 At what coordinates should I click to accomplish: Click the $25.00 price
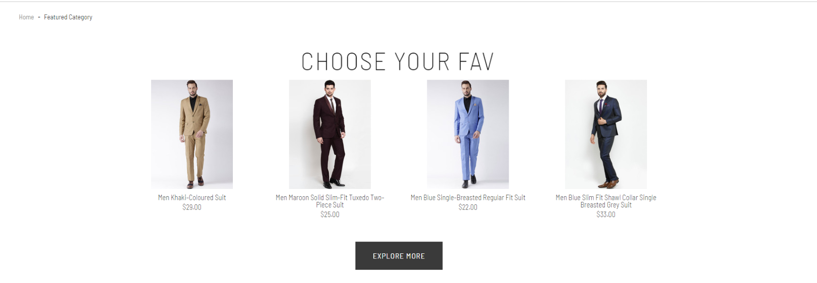coord(330,215)
